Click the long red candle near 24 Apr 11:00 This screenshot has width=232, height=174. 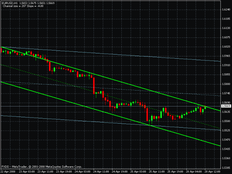pyautogui.click(x=94, y=86)
